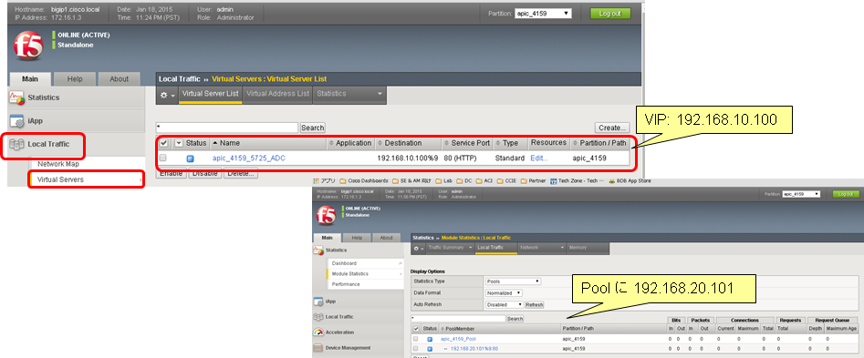The height and width of the screenshot is (358, 864).
Task: Click Acceleration gauge icon in sidebar
Action: click(x=317, y=332)
